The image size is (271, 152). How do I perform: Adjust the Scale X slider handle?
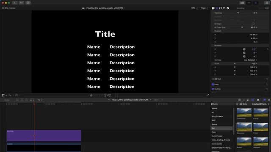(x=235, y=67)
